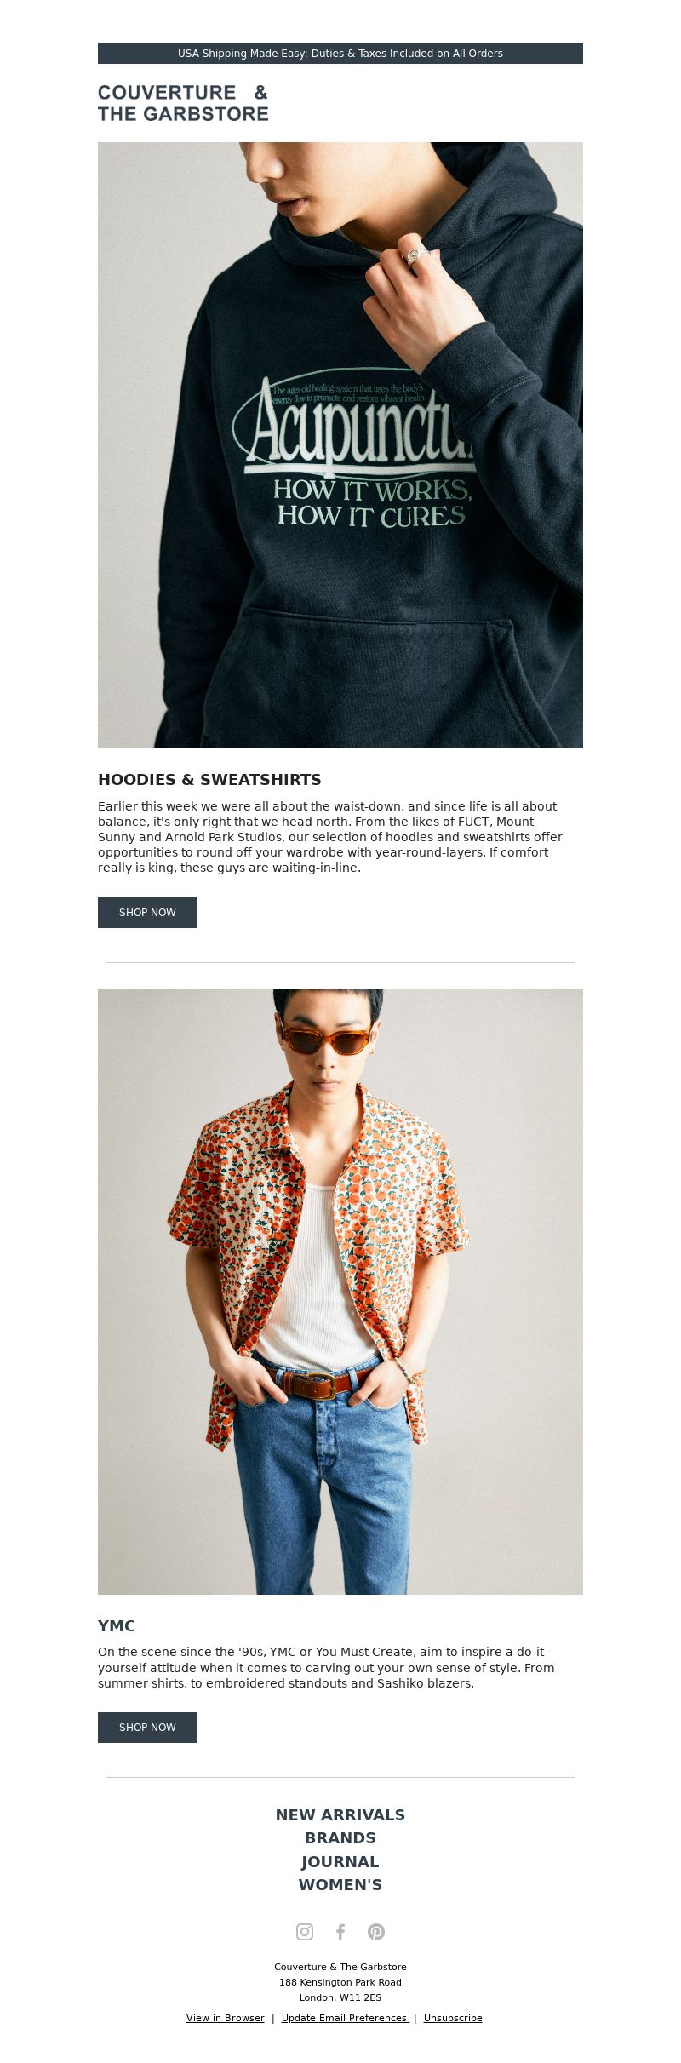Click Shop Now under YMC section

147,1727
